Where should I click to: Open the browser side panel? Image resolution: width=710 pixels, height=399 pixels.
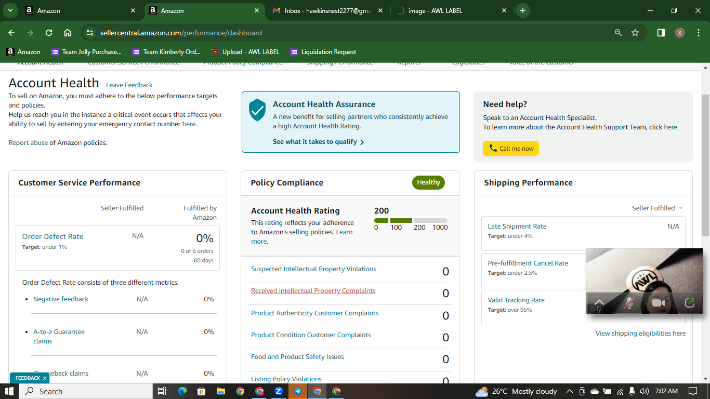(x=661, y=33)
